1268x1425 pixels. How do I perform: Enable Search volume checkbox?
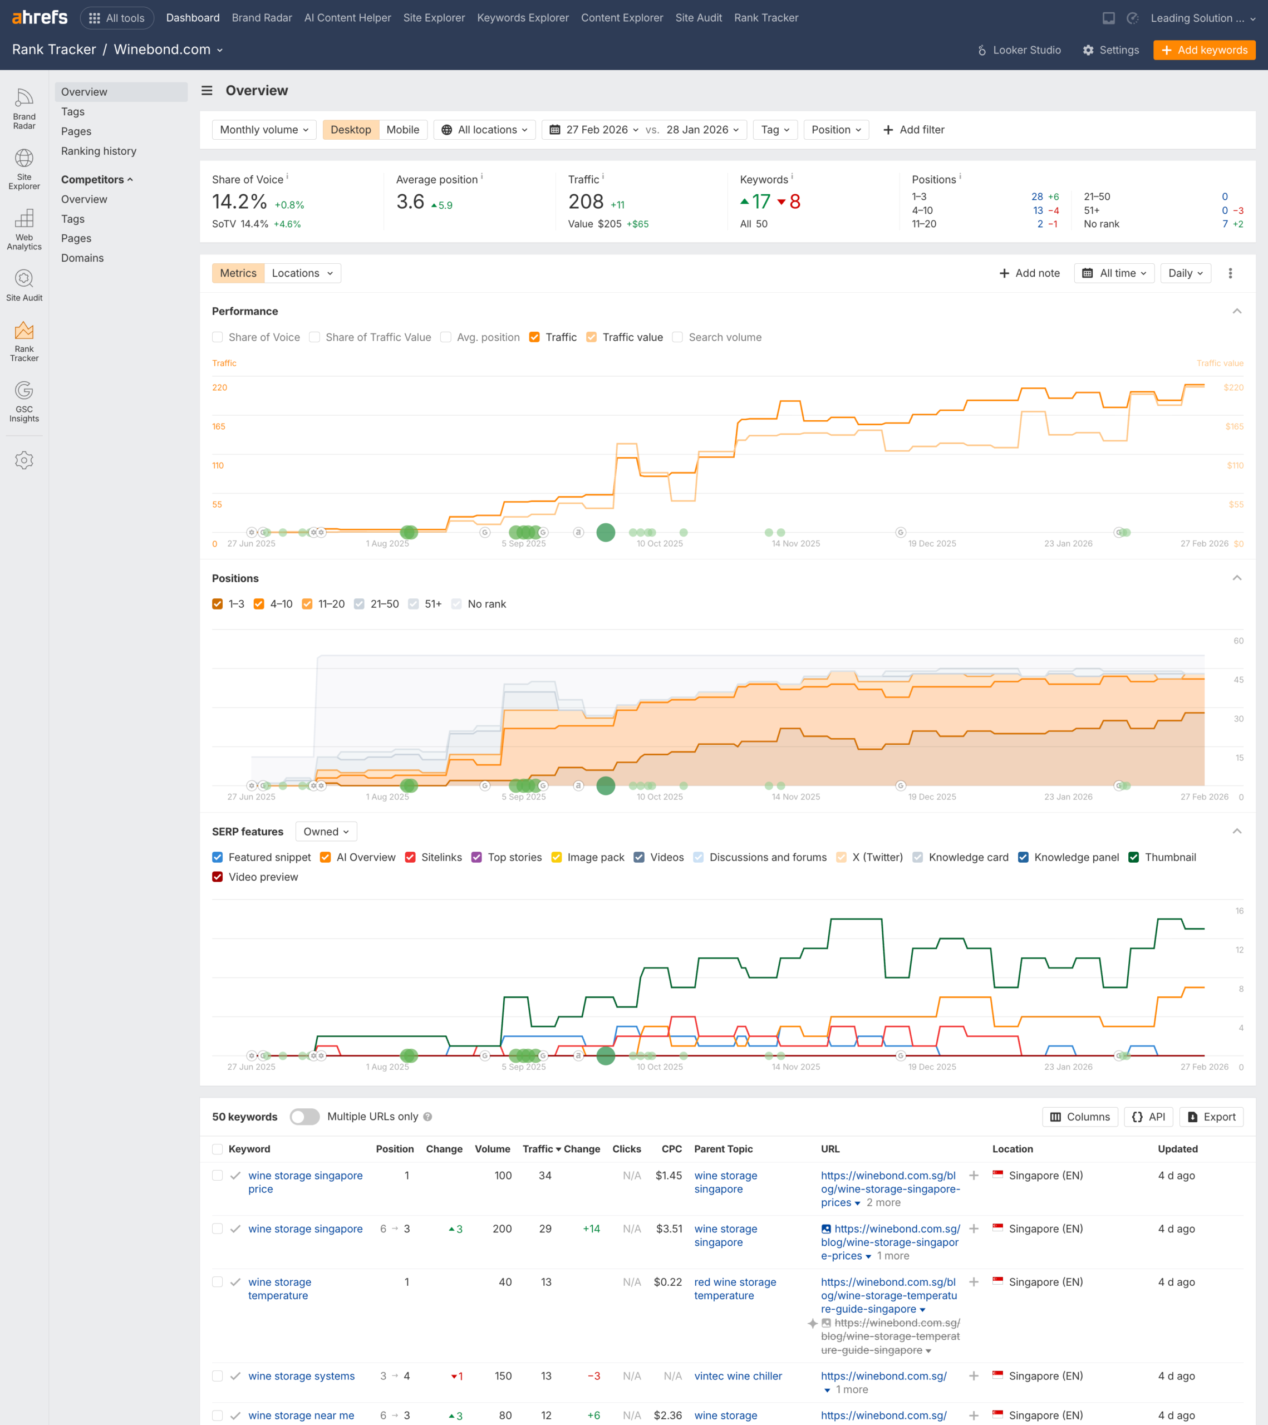(x=677, y=337)
